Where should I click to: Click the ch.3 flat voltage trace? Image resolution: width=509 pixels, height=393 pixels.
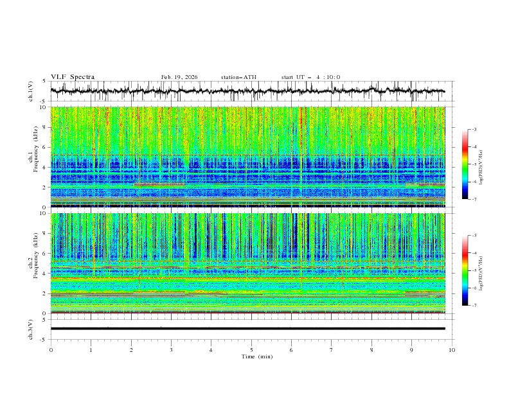247,329
